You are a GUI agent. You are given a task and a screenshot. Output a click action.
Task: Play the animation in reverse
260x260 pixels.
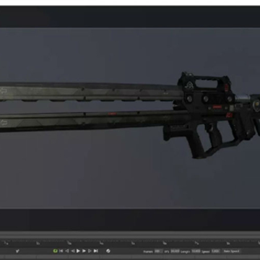click(73, 251)
